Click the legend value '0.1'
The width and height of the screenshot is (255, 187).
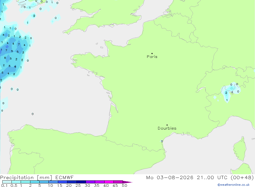coord(4,185)
